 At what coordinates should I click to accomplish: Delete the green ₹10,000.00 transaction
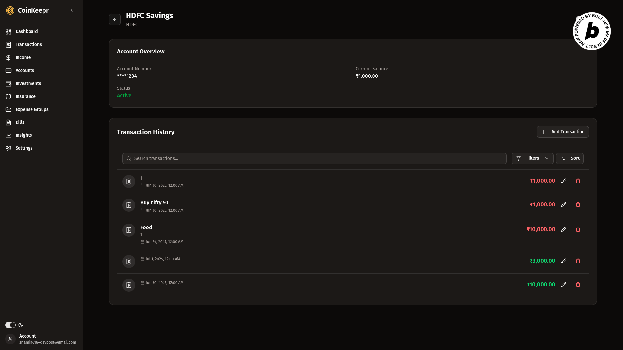click(578, 285)
